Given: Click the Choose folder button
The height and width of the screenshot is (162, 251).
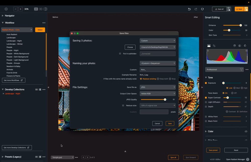Looking at the screenshot, I should pos(130,47).
